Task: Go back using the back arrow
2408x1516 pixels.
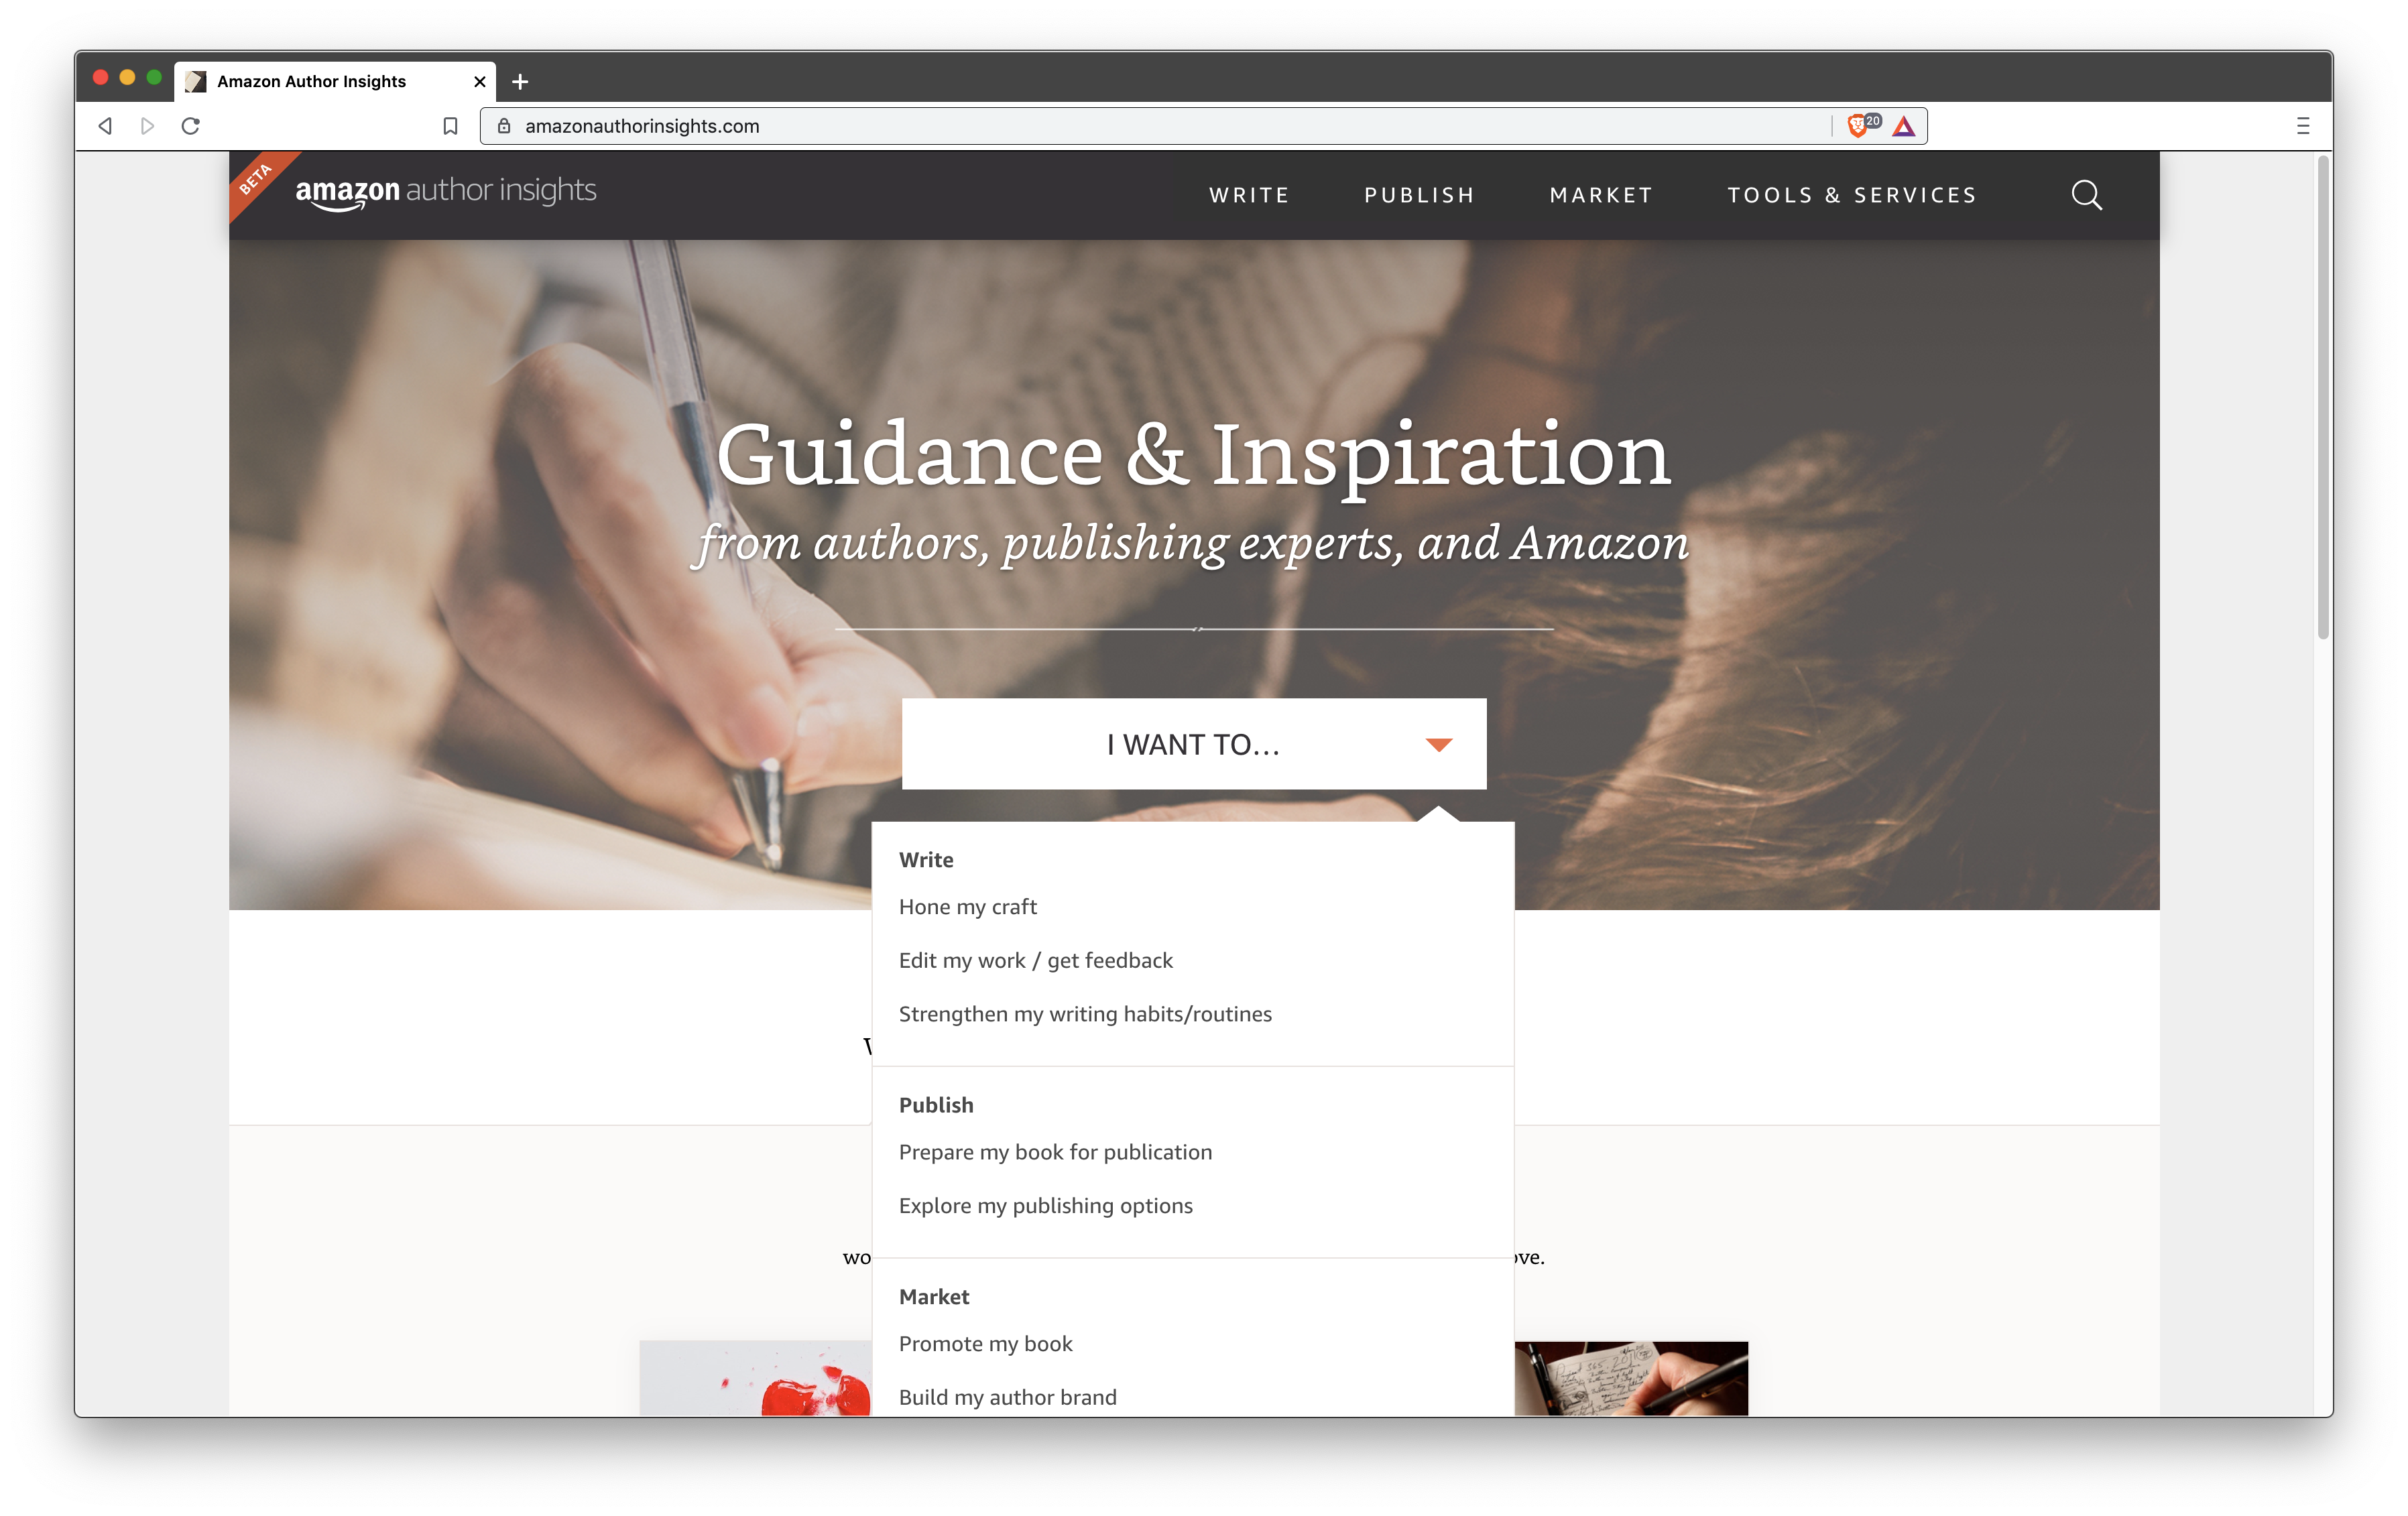Action: click(105, 126)
